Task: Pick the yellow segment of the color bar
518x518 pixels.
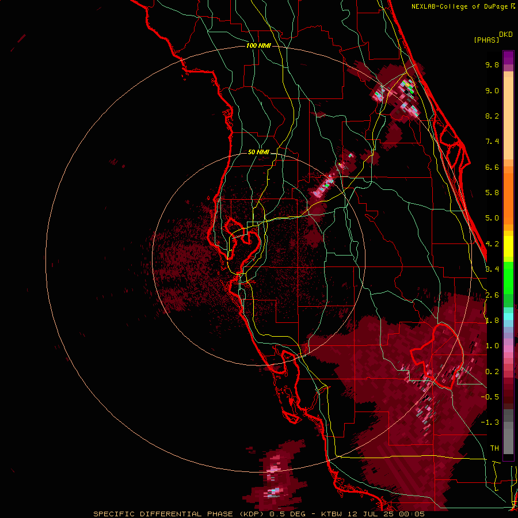Action: click(x=508, y=246)
